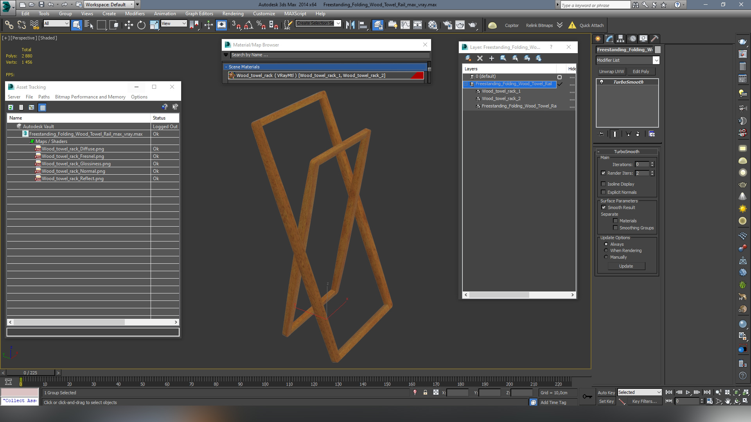Click the object color swatch beside name
The width and height of the screenshot is (751, 422).
658,50
